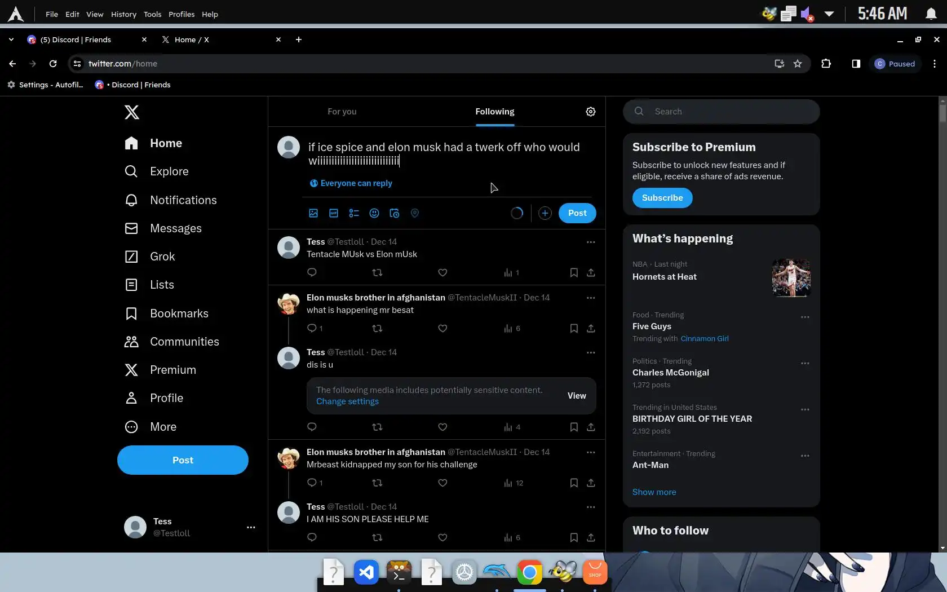Change reply setting 'Everyone can reply'
Viewport: 947px width, 592px height.
[x=351, y=183]
